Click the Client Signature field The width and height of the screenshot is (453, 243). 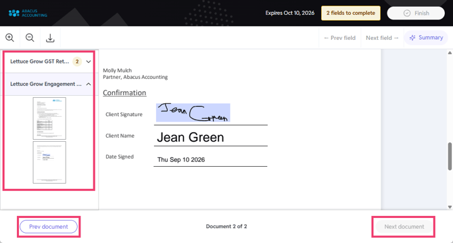pyautogui.click(x=193, y=113)
